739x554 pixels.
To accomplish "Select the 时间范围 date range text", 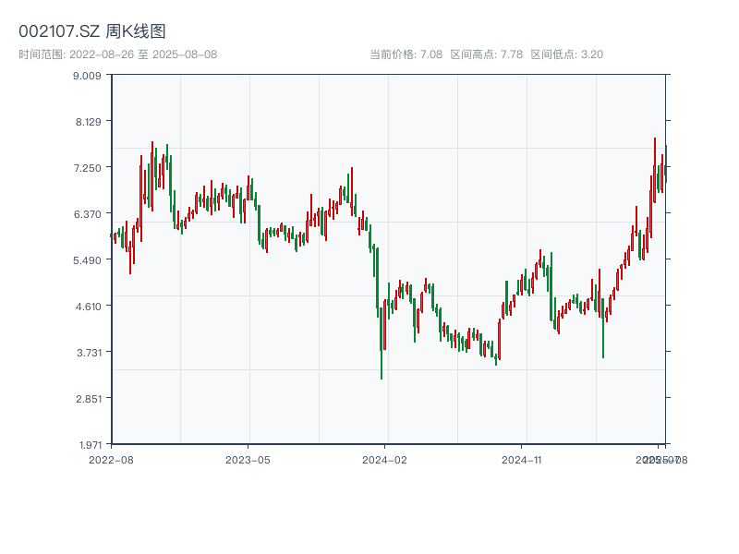I will pyautogui.click(x=117, y=54).
